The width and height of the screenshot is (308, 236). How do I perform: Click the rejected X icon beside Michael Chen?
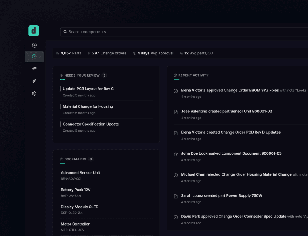pyautogui.click(x=176, y=175)
